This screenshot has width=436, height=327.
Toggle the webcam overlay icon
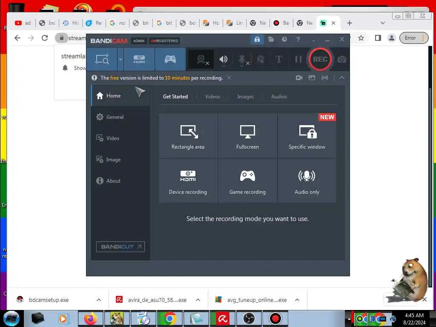[x=201, y=60]
